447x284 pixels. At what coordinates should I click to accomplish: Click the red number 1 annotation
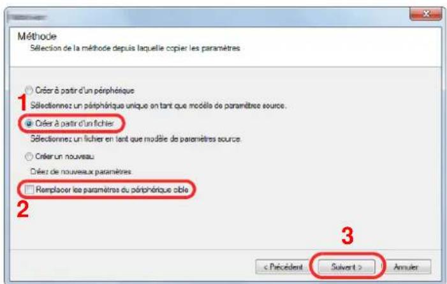[x=22, y=102]
